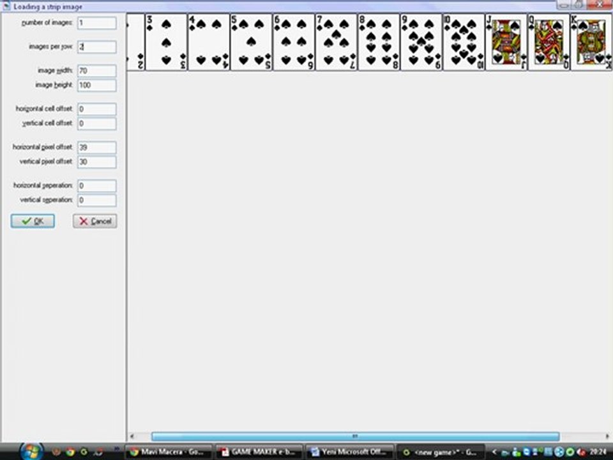This screenshot has height=460, width=613.
Task: Select the horizontal cell offset field
Action: 97,109
